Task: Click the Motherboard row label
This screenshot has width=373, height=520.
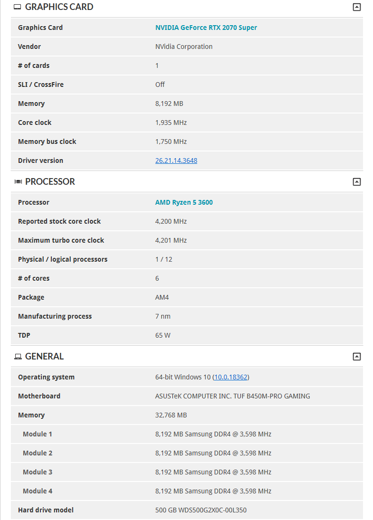Action: click(x=39, y=396)
